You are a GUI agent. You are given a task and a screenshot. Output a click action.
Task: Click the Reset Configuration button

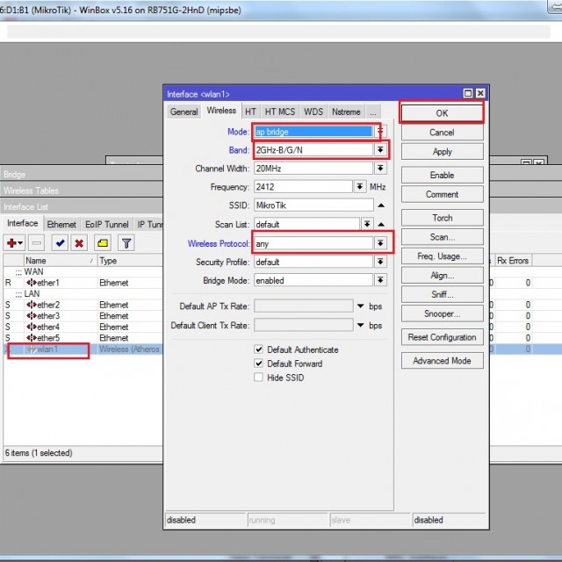tap(442, 337)
